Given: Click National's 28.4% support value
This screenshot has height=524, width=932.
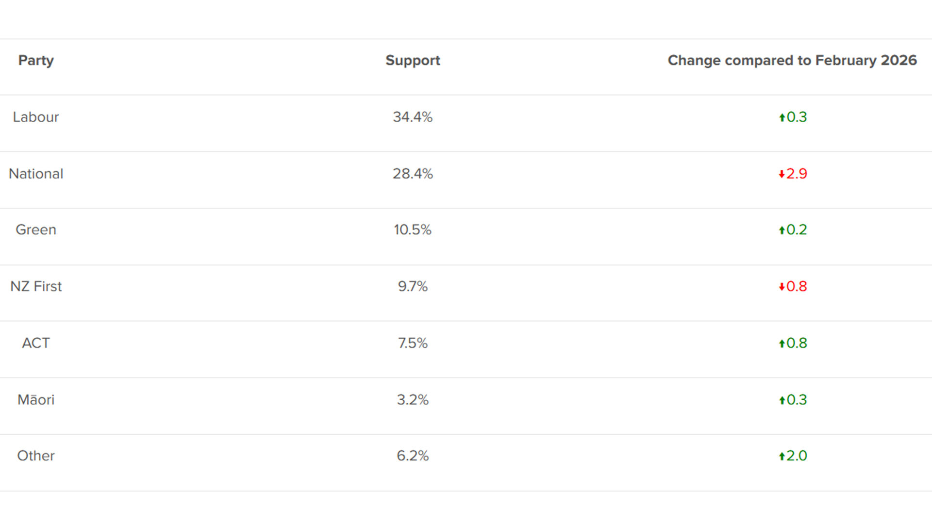Looking at the screenshot, I should pos(413,174).
